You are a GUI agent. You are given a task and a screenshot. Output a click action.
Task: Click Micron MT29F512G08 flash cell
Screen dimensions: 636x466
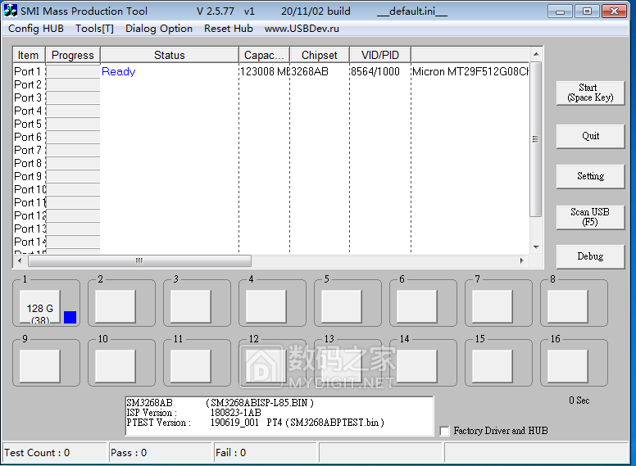point(470,72)
